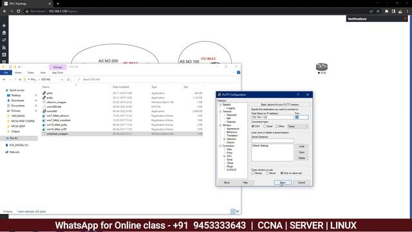Open the browser profile avatar
The width and height of the screenshot is (412, 232).
click(400, 12)
